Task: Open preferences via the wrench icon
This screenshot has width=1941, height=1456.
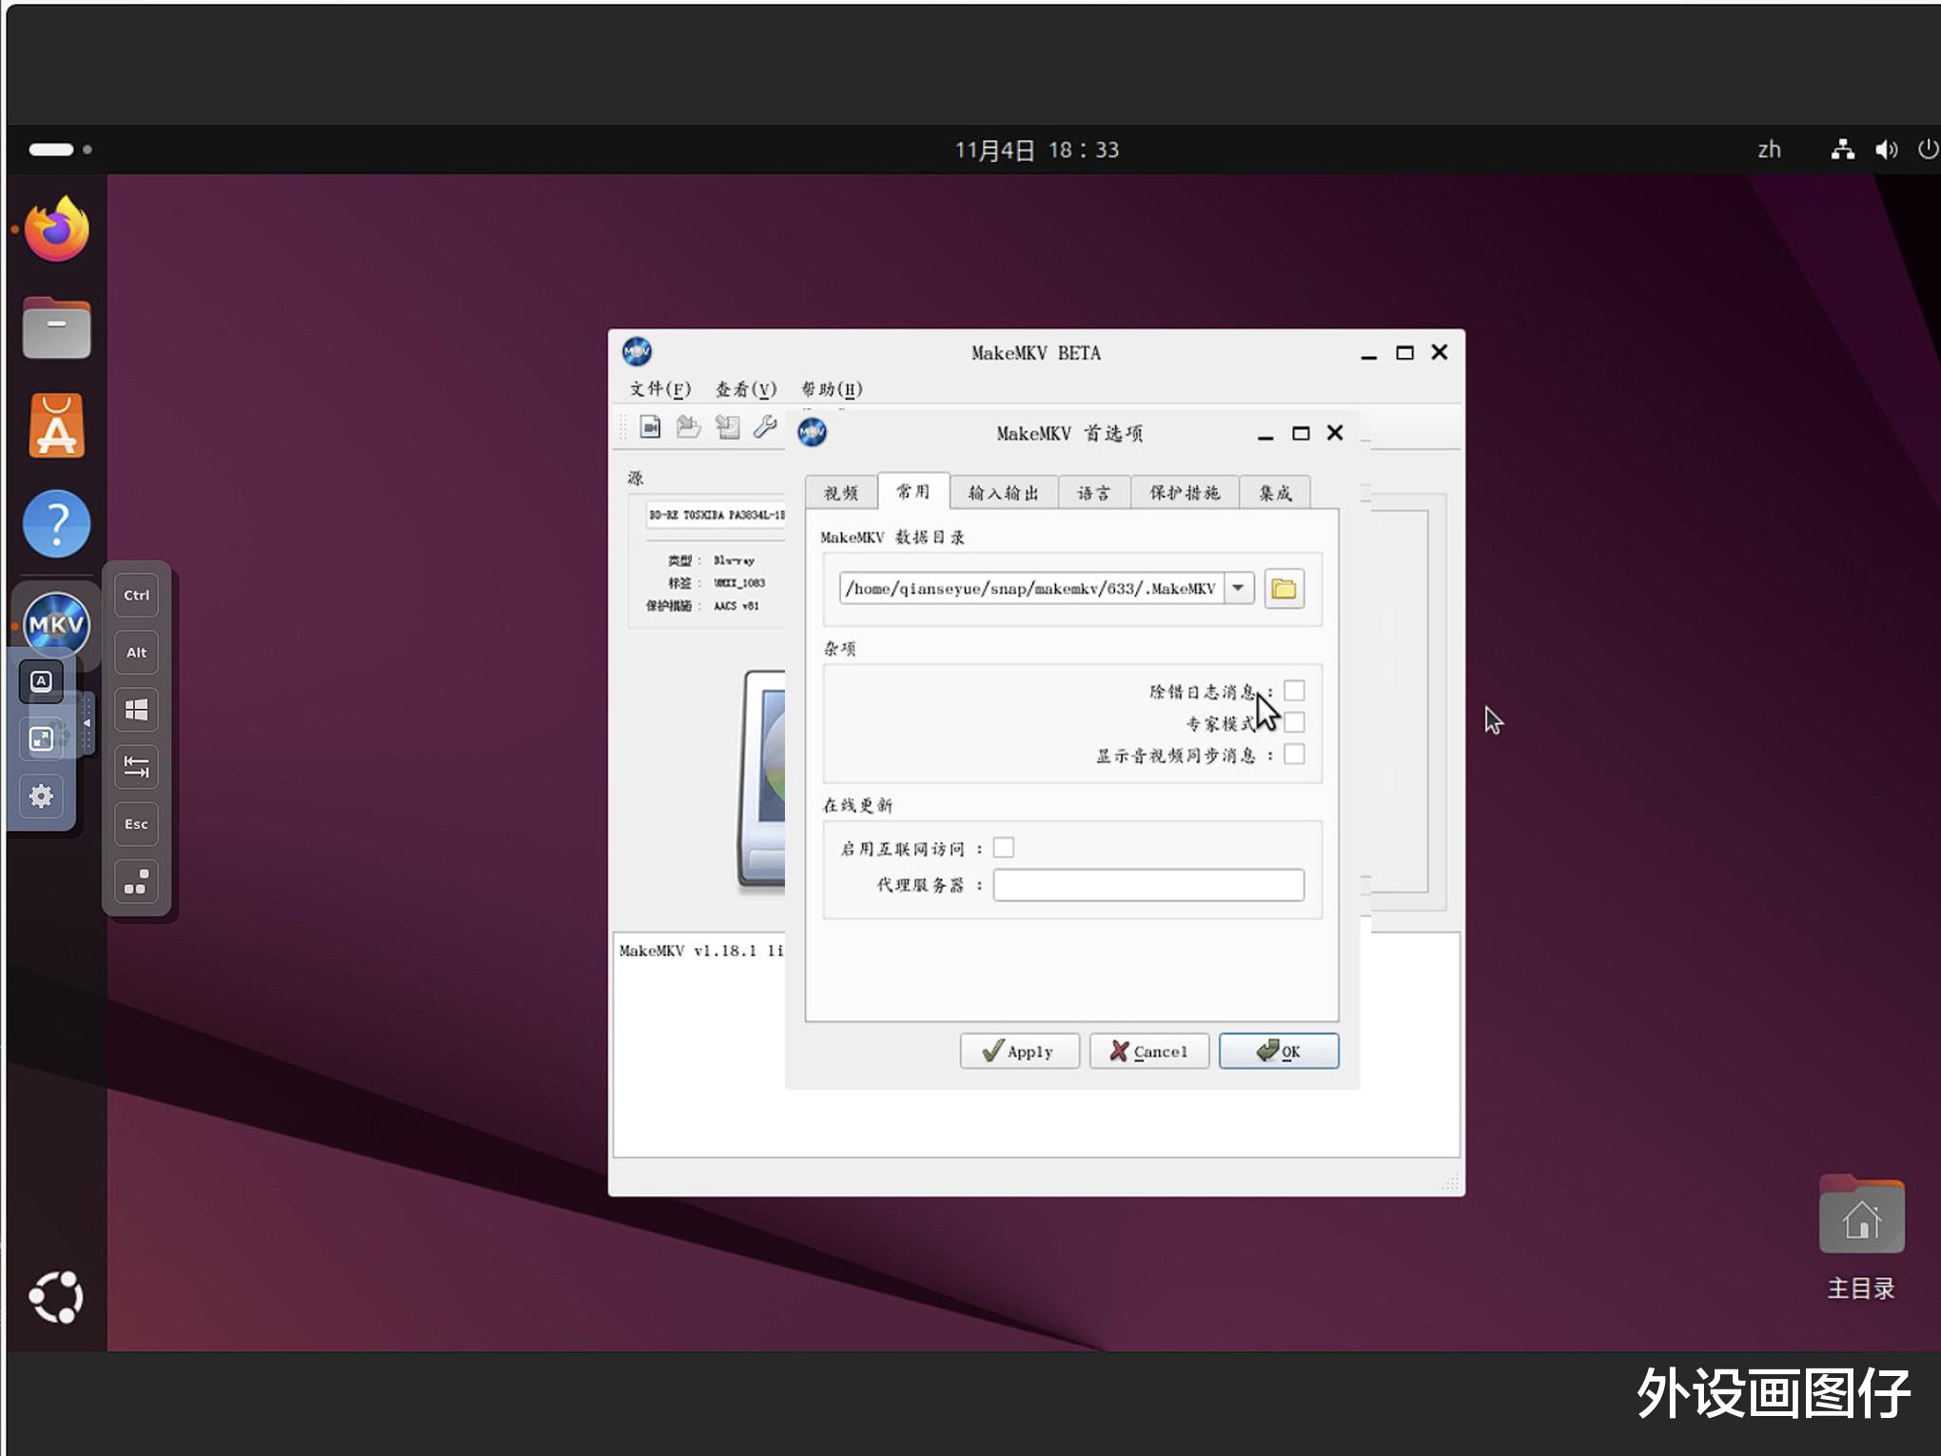Action: (x=765, y=427)
